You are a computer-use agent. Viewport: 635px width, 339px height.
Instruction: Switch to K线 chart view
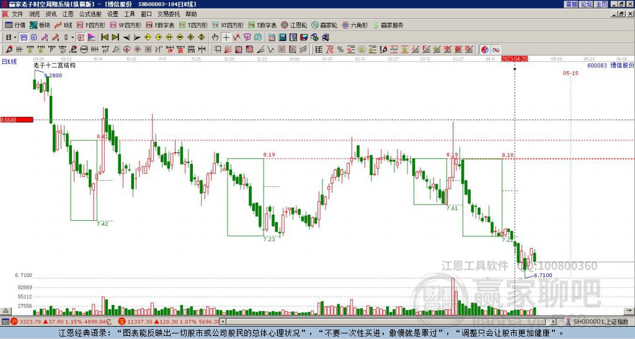tap(63, 25)
